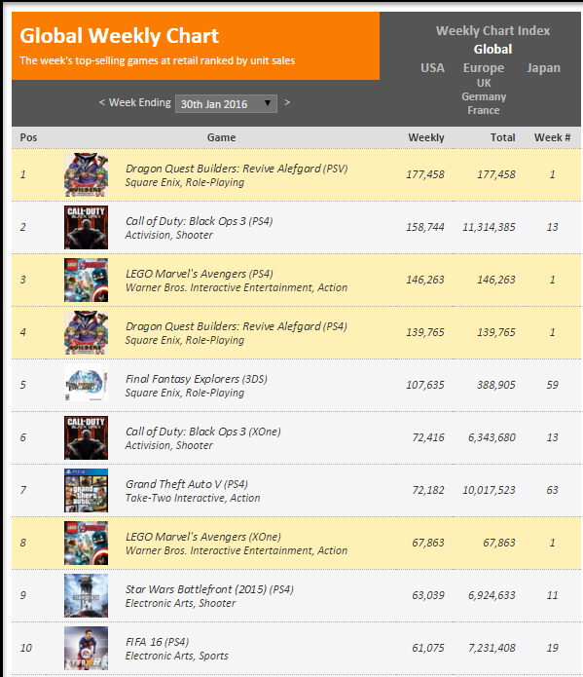The height and width of the screenshot is (677, 583).
Task: Select the France chart link
Action: coord(484,110)
